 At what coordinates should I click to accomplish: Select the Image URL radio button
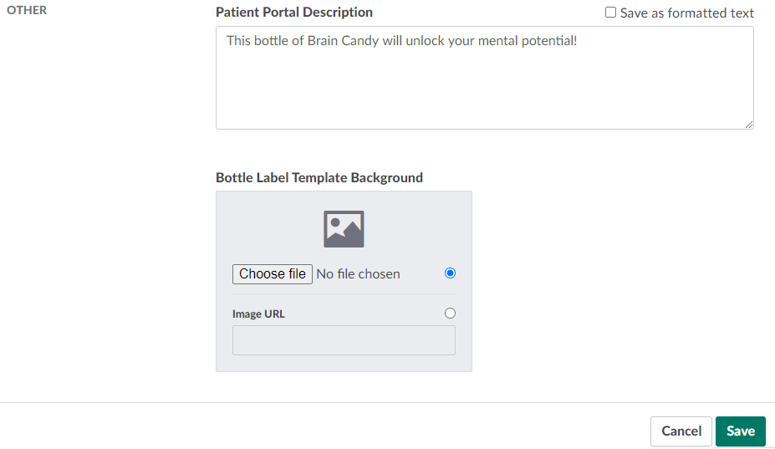click(451, 314)
